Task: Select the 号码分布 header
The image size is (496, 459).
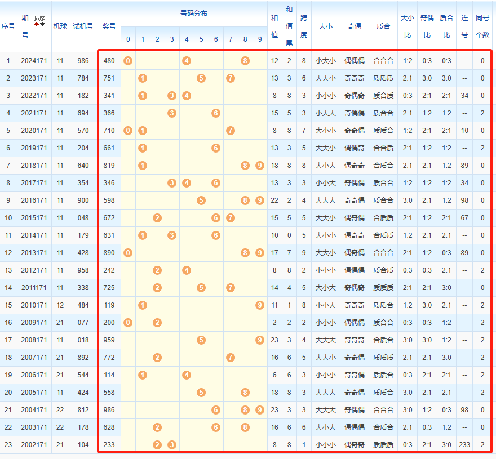Action: click(194, 14)
